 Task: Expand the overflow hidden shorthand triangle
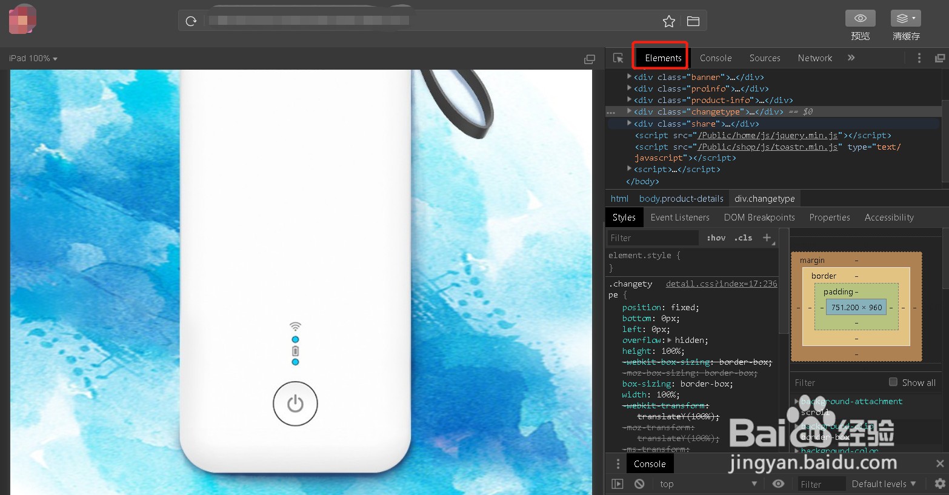(x=669, y=340)
